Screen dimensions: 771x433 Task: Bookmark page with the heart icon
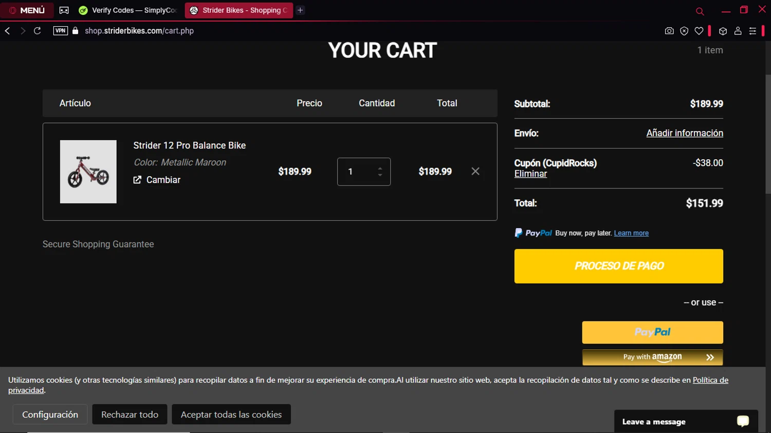[x=699, y=31]
